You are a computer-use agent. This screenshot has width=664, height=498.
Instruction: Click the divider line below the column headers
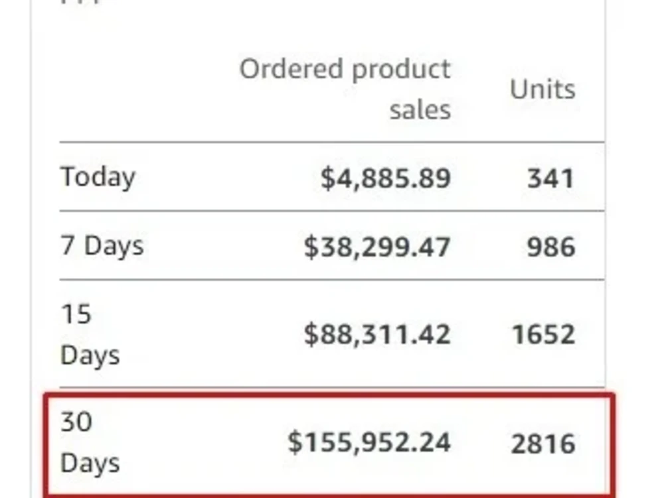332,142
